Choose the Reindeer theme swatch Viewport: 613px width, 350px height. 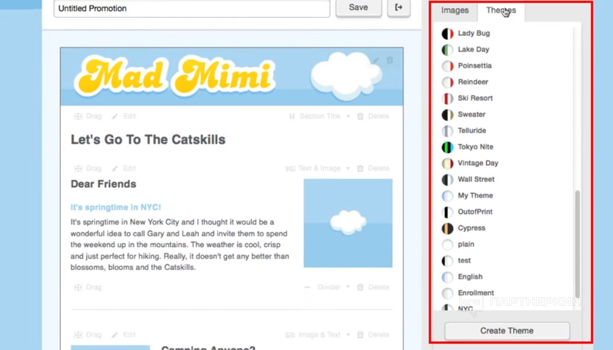(x=447, y=82)
